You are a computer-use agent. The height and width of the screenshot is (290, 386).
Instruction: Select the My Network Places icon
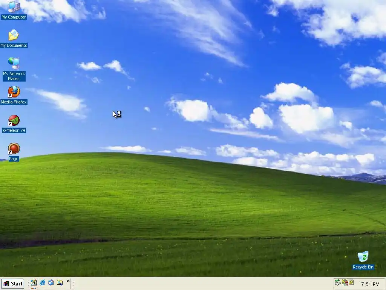click(x=14, y=63)
